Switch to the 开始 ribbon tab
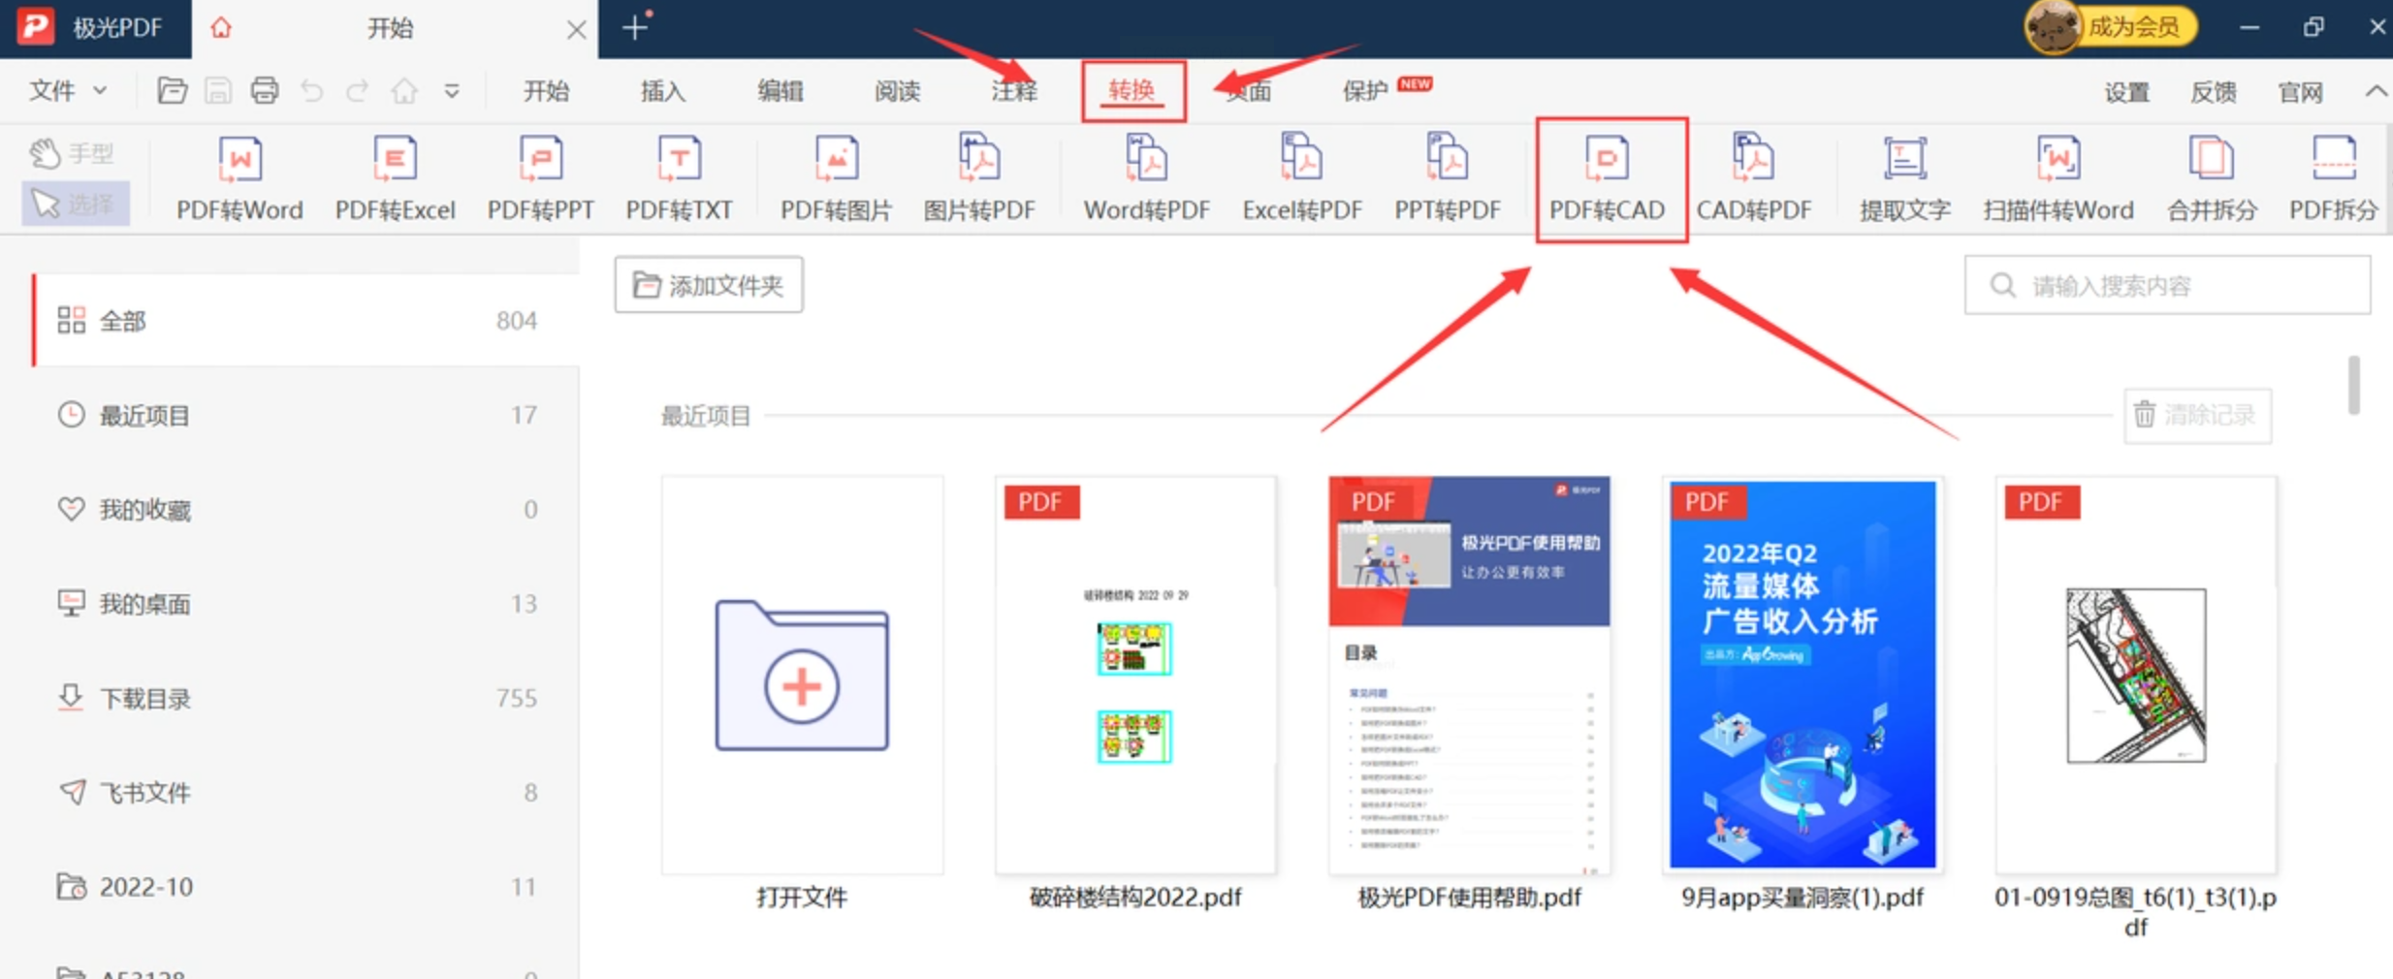 click(x=546, y=91)
